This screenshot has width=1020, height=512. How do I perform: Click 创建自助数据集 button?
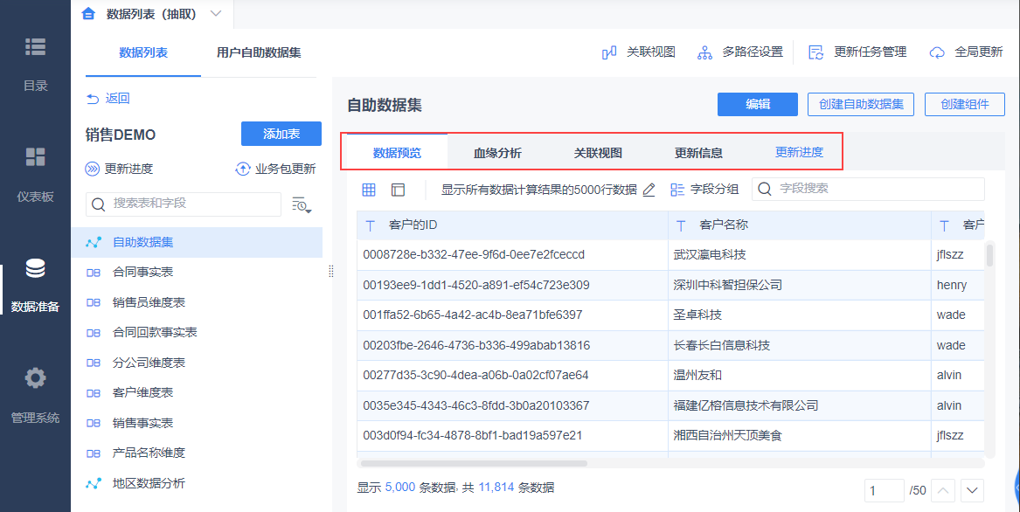[x=861, y=104]
